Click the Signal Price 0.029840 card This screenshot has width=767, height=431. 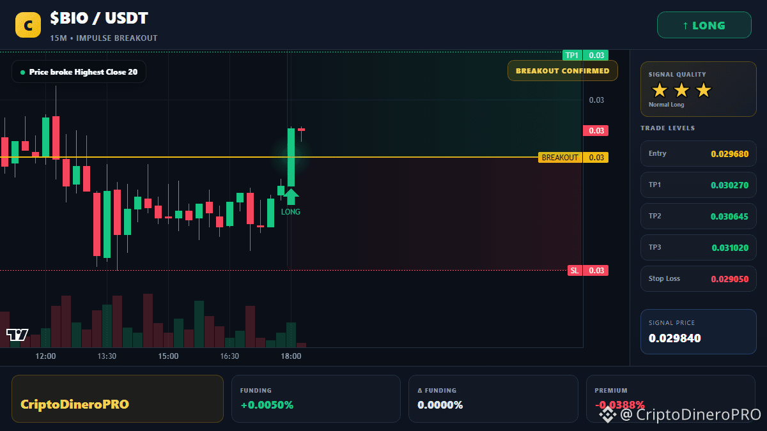pos(699,331)
